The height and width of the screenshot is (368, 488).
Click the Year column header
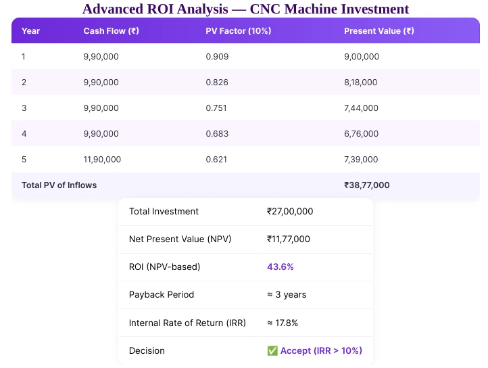[30, 30]
